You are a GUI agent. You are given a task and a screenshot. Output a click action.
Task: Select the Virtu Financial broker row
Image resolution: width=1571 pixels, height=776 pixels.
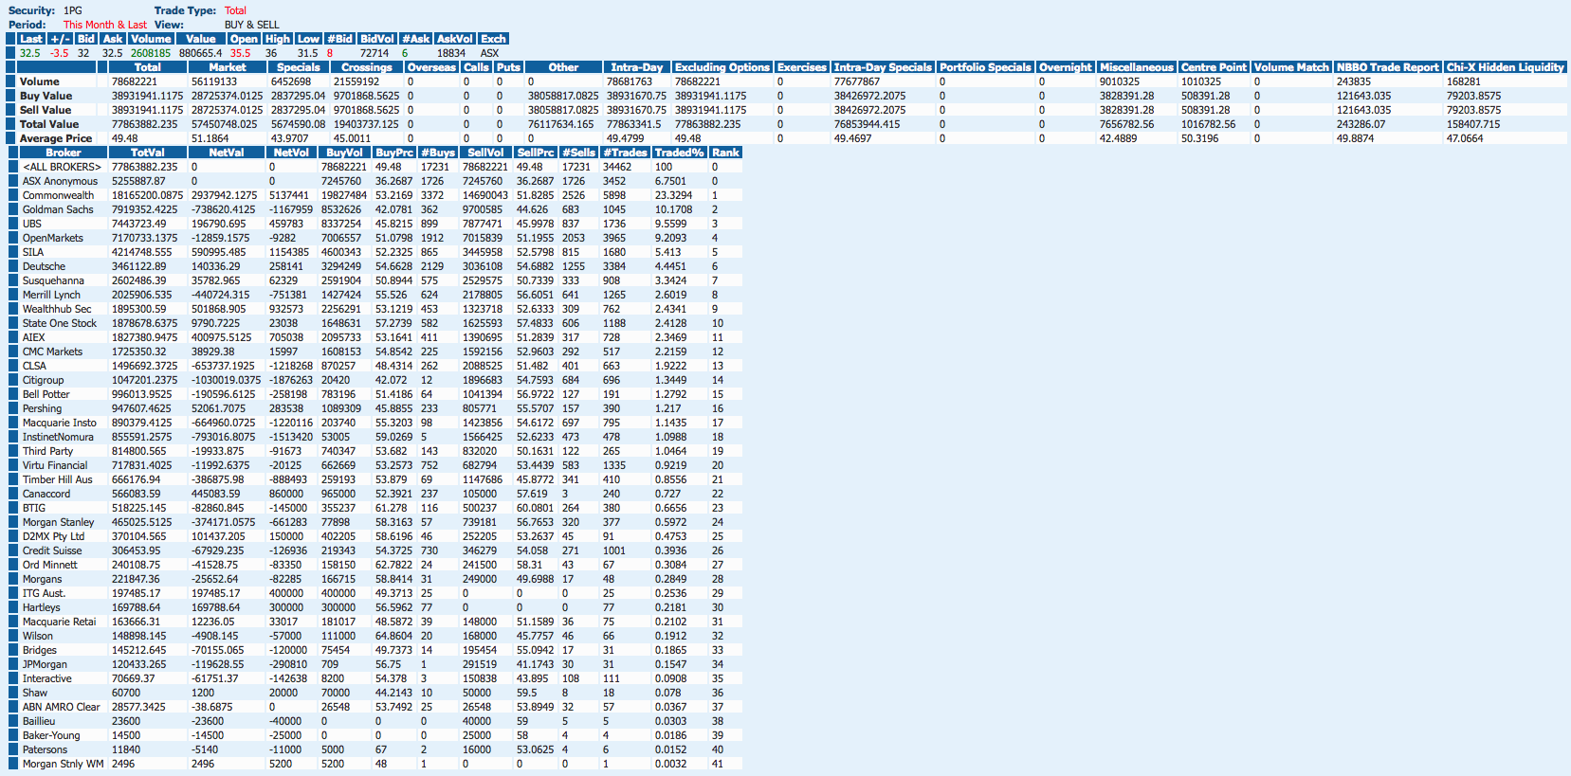[374, 465]
